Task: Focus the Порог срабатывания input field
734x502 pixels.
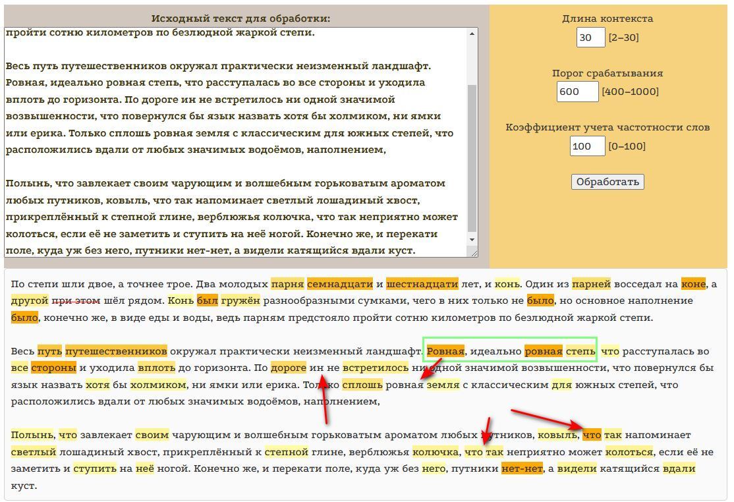Action: [578, 92]
